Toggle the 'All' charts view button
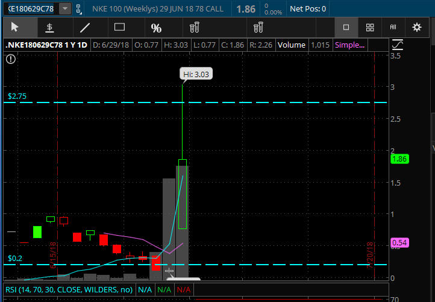 click(393, 27)
